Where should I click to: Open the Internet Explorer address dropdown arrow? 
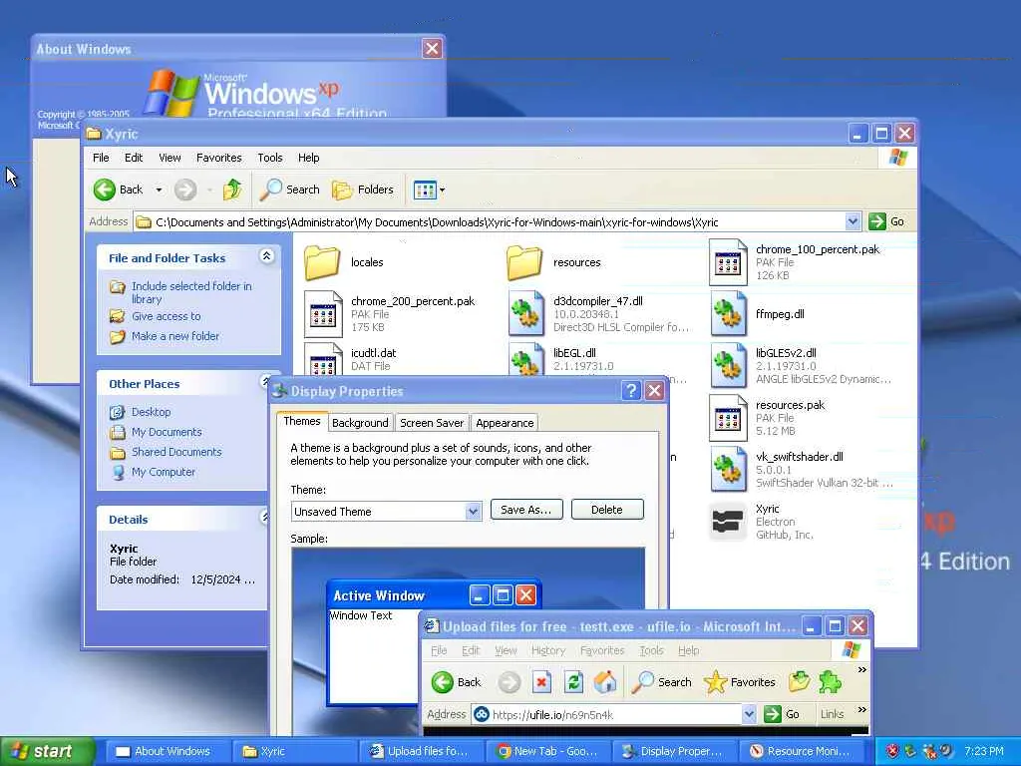click(749, 714)
